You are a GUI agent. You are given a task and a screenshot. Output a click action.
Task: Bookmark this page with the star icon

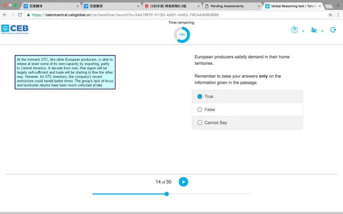[x=330, y=15]
